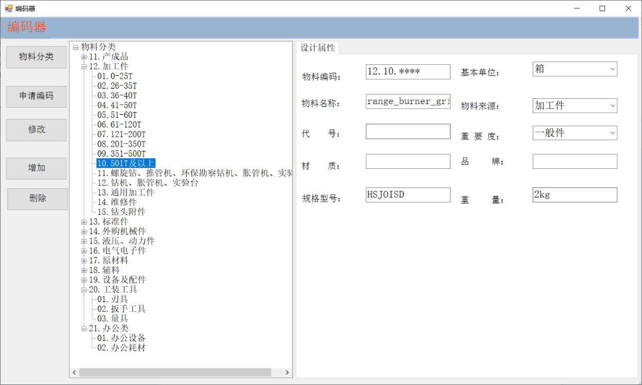Click the 物料分类 button
Viewport: 642px width, 385px height.
[x=36, y=57]
